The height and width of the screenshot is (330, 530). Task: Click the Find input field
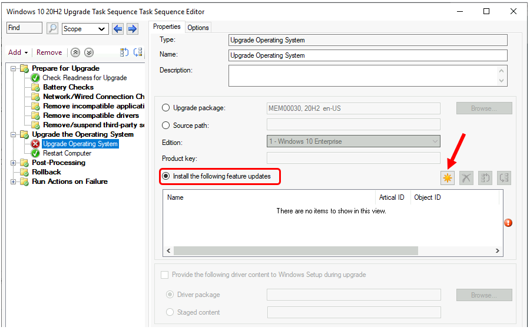pyautogui.click(x=24, y=28)
